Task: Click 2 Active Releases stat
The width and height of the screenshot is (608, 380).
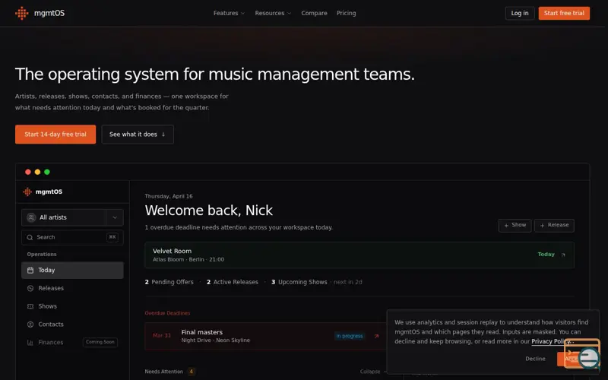Action: [x=233, y=282]
